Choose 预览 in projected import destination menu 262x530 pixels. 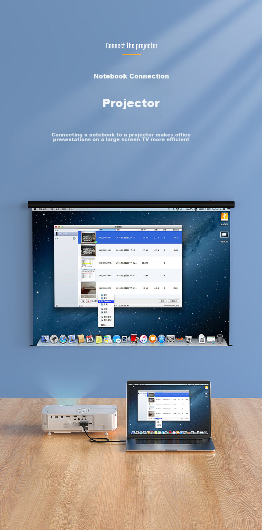pyautogui.click(x=106, y=309)
